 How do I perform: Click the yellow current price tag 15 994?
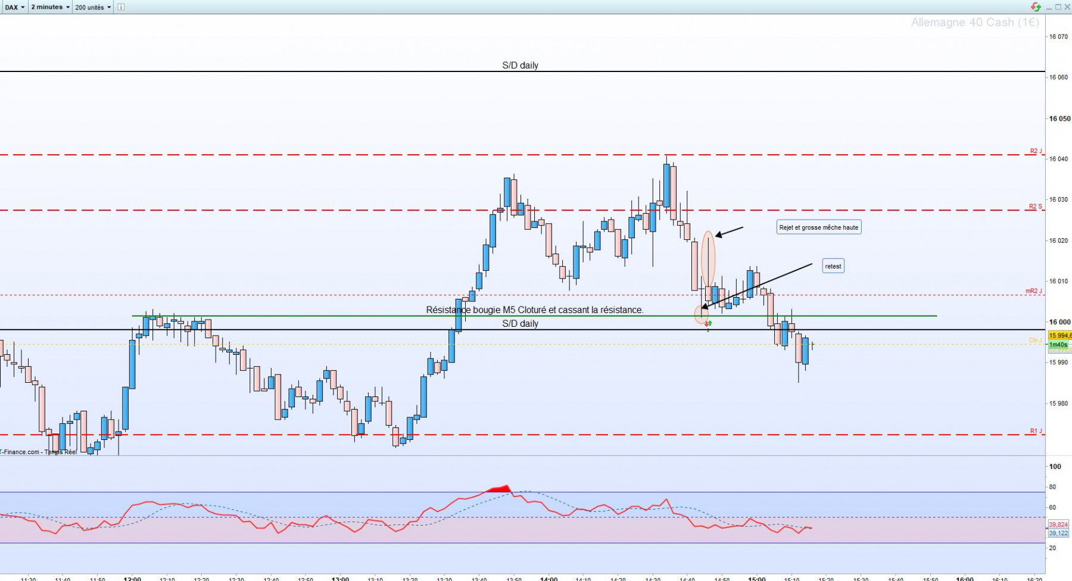point(1059,336)
